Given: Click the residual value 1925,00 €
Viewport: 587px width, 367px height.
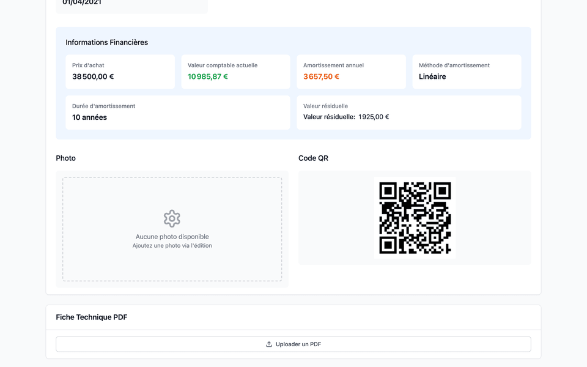Looking at the screenshot, I should [374, 117].
